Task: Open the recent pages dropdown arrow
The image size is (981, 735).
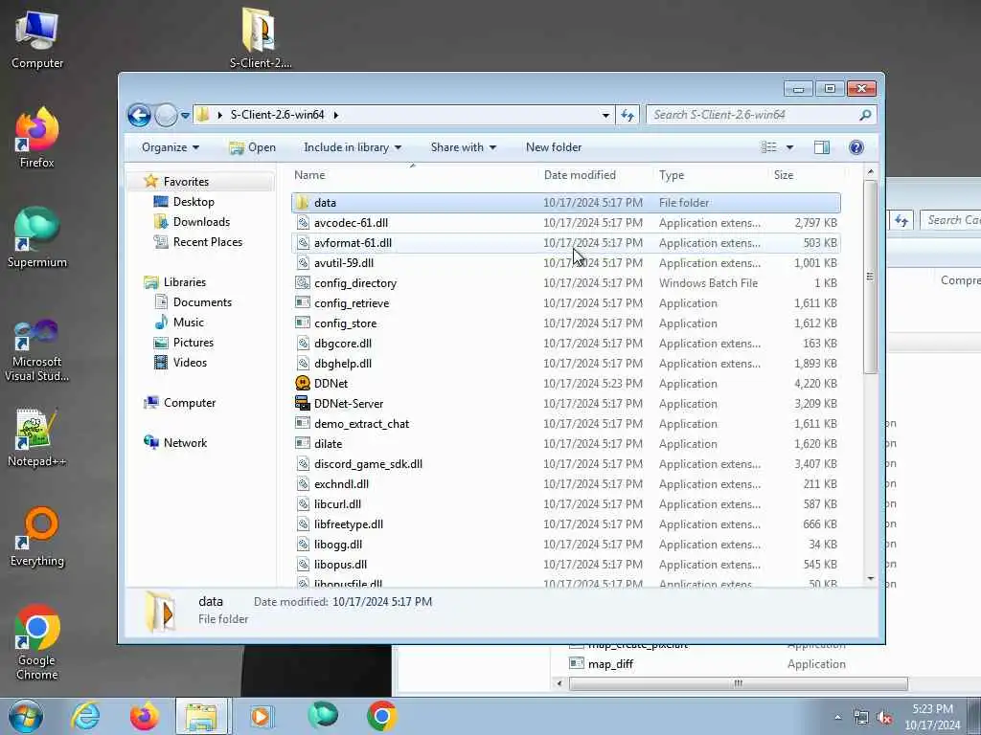Action: coord(185,116)
